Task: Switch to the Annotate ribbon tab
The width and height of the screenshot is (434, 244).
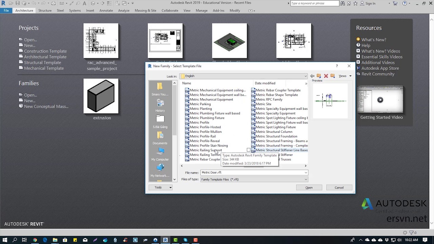Action: point(106,11)
